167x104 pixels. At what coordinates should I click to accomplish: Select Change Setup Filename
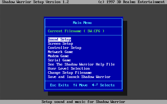70,73
